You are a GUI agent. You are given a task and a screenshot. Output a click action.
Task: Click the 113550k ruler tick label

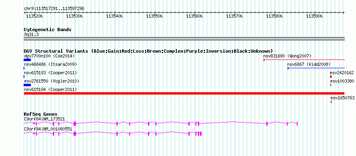point(154,16)
